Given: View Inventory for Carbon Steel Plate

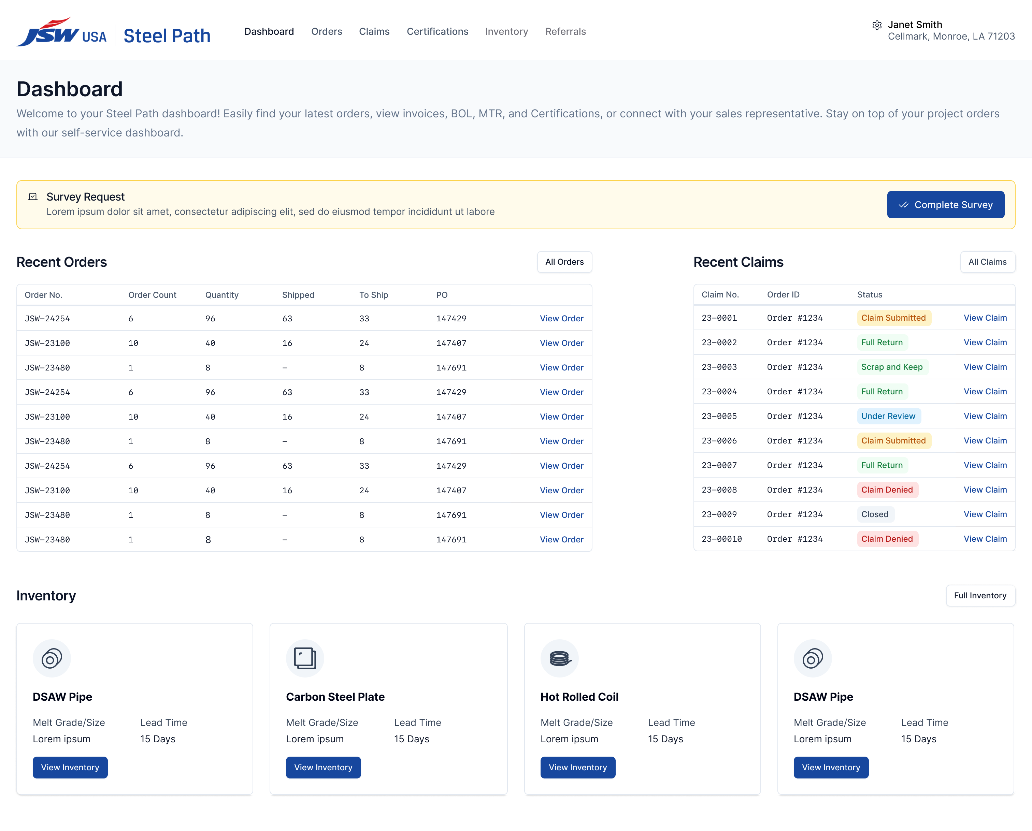Looking at the screenshot, I should pyautogui.click(x=323, y=767).
